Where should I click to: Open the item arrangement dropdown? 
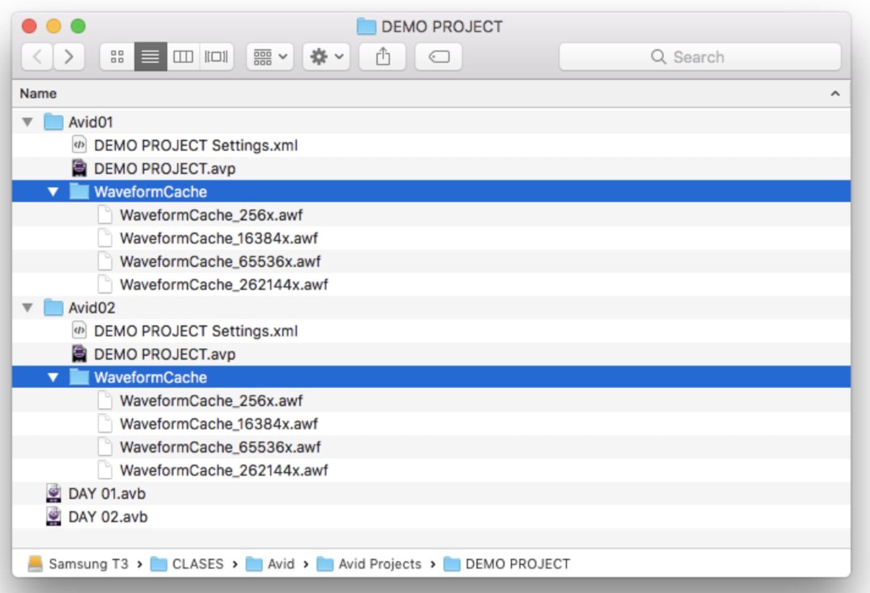[270, 57]
